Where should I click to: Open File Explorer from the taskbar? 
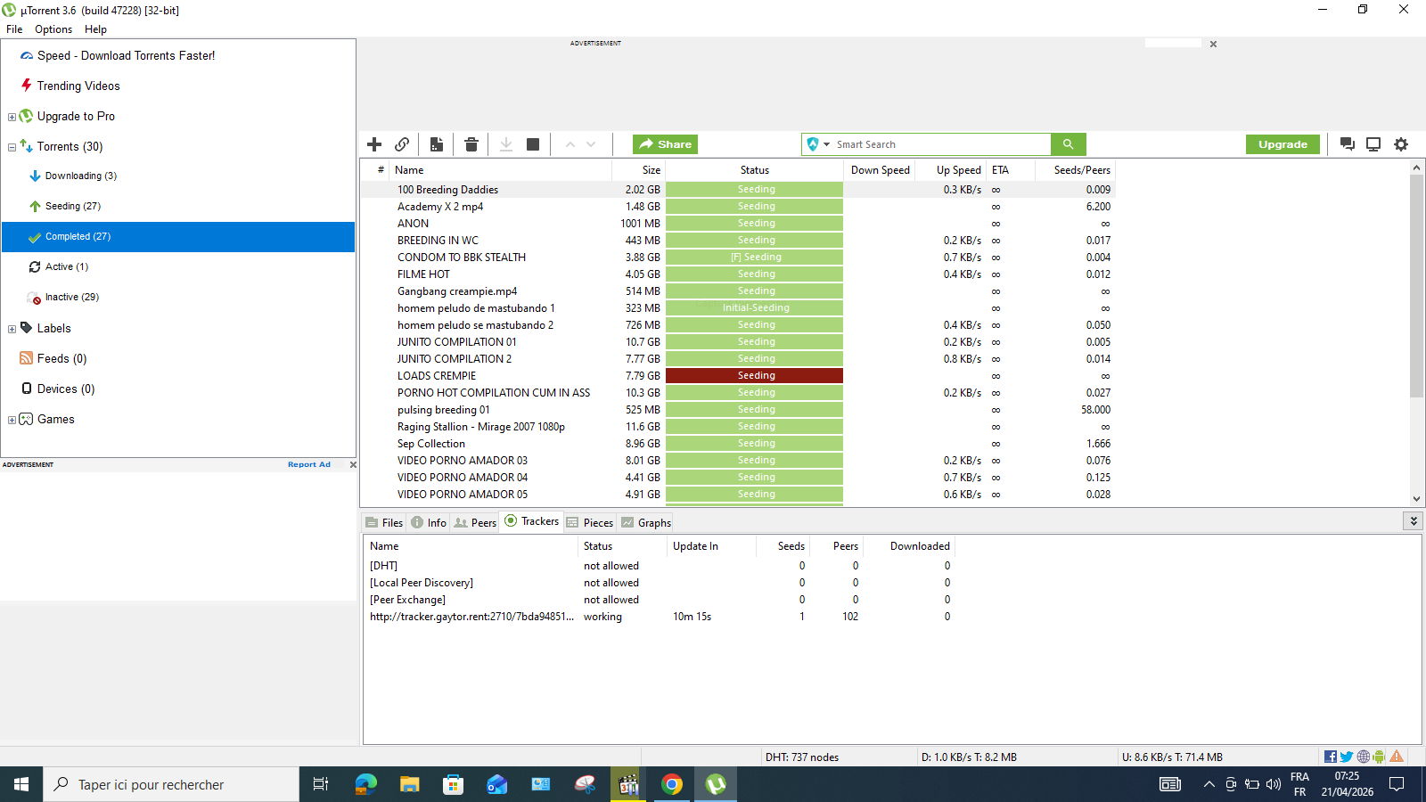tap(410, 784)
